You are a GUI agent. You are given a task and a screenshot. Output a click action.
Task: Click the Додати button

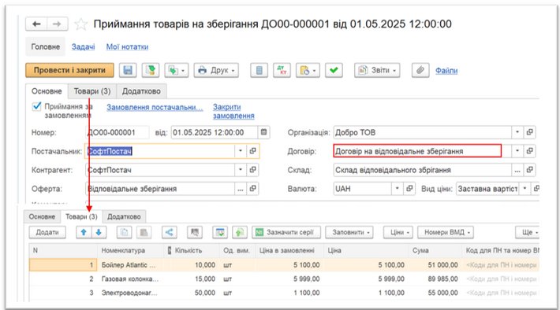(47, 232)
